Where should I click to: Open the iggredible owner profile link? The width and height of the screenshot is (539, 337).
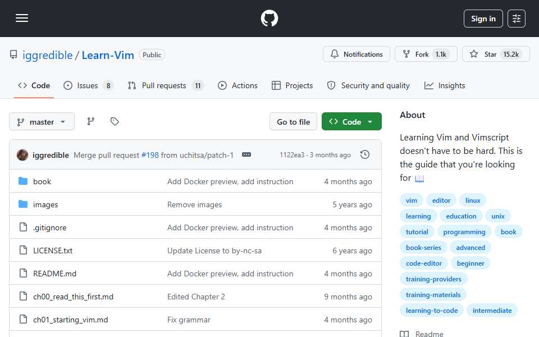pos(47,55)
